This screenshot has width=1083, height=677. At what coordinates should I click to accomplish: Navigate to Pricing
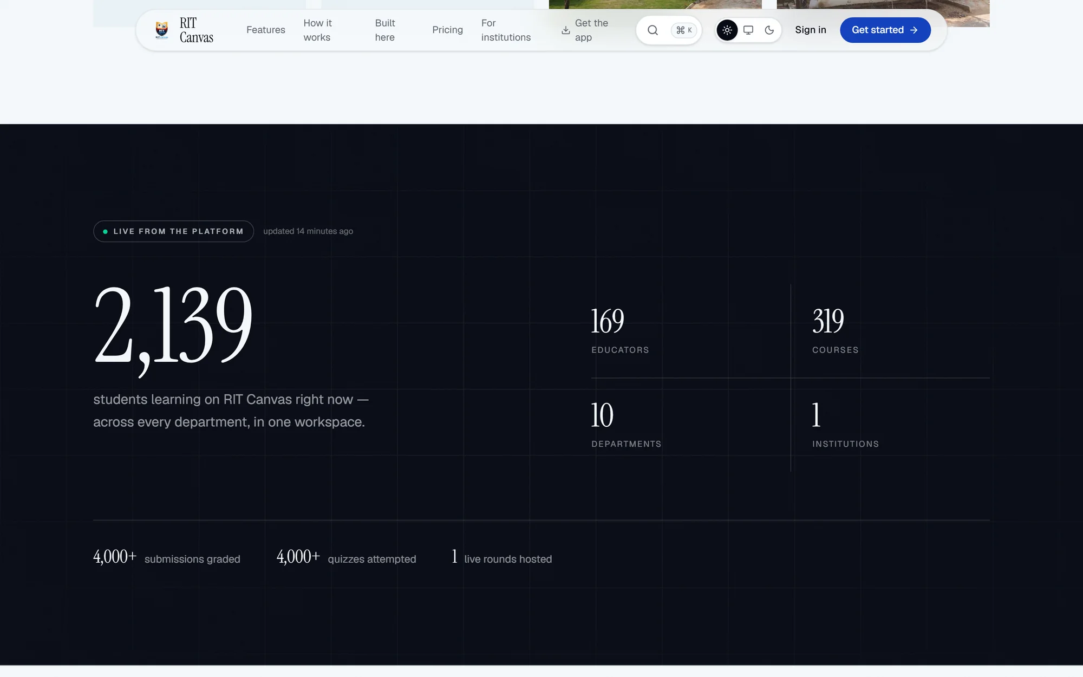click(x=447, y=30)
